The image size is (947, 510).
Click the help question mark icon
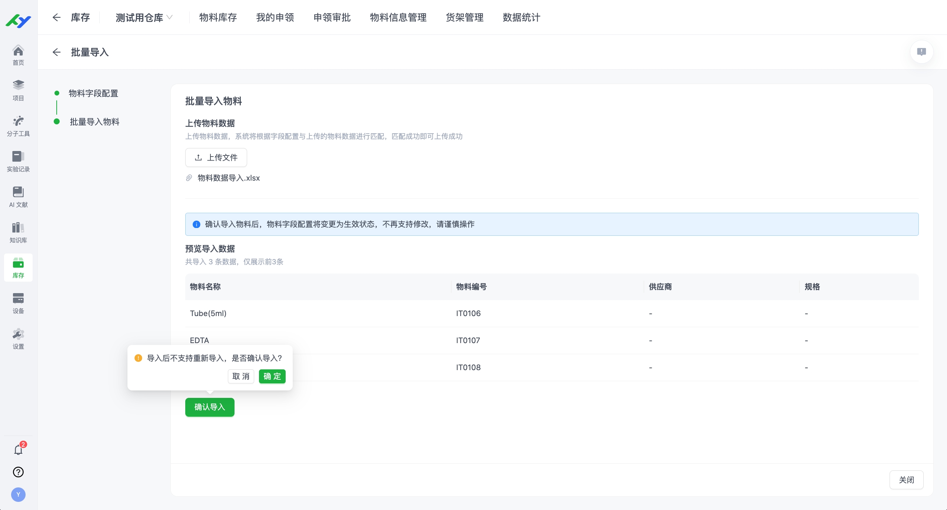click(18, 472)
